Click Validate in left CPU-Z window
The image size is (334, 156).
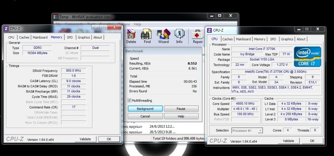click(85, 139)
